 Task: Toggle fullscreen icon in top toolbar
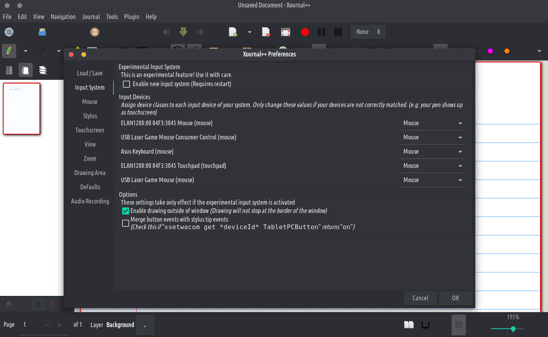[x=286, y=32]
